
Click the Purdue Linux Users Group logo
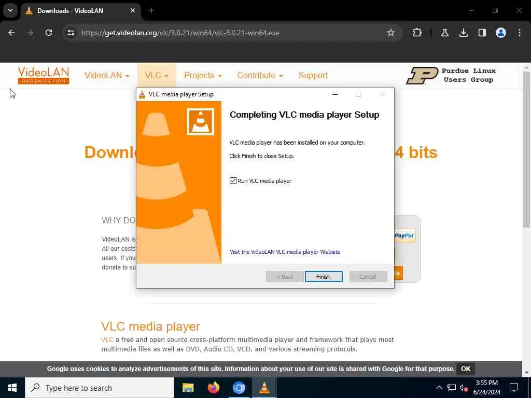pyautogui.click(x=451, y=75)
